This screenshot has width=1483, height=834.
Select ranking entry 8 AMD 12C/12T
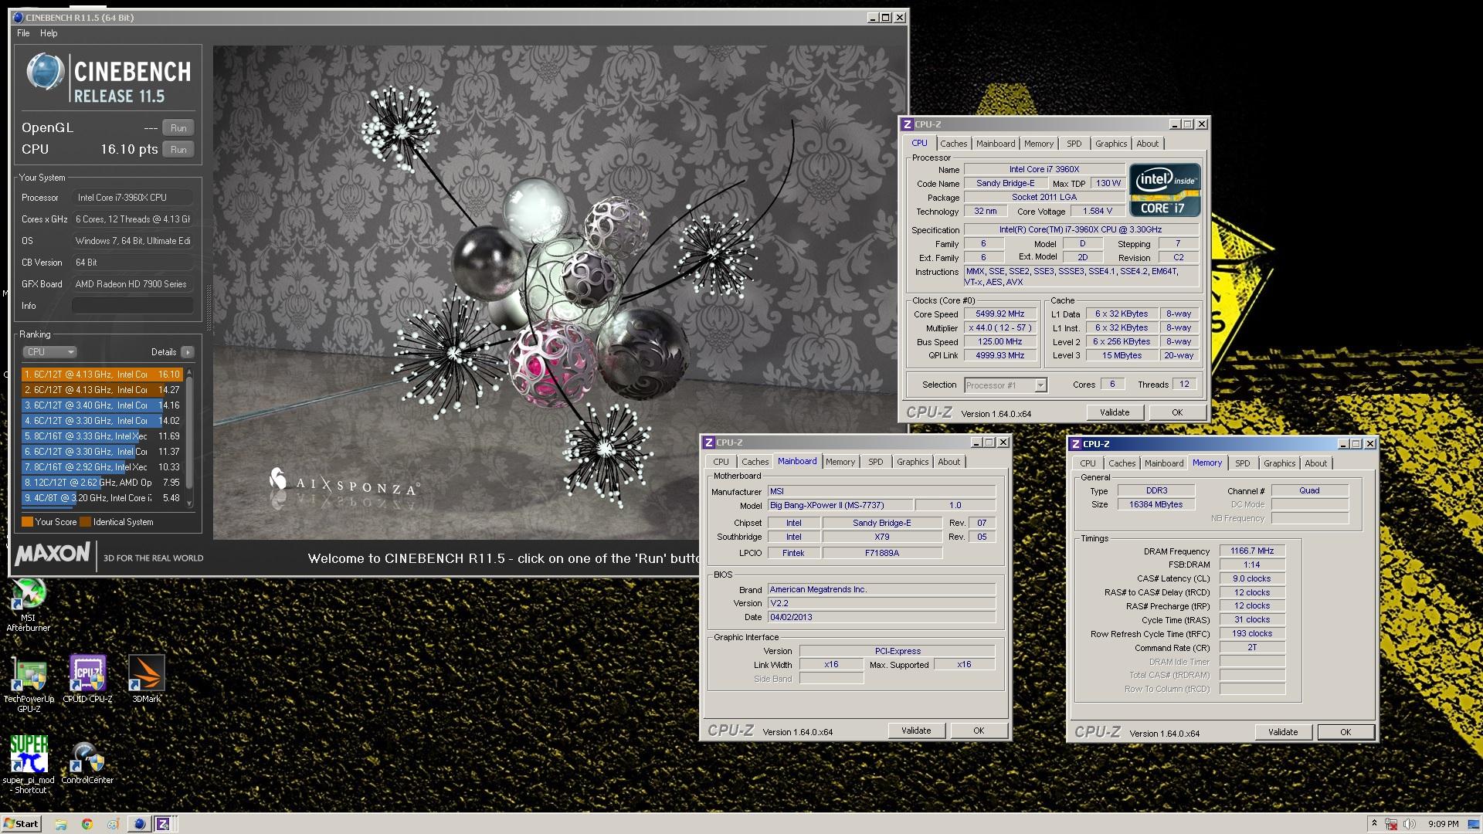[103, 483]
